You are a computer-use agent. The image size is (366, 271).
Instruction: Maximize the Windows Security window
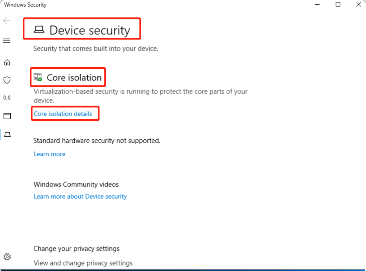[x=338, y=4]
